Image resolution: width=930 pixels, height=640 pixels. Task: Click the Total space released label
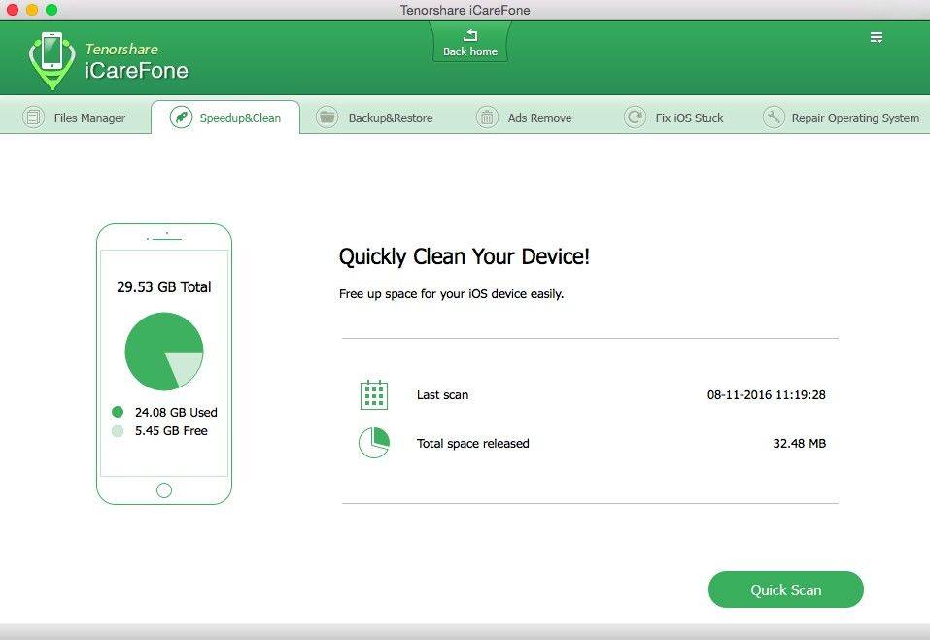(472, 443)
